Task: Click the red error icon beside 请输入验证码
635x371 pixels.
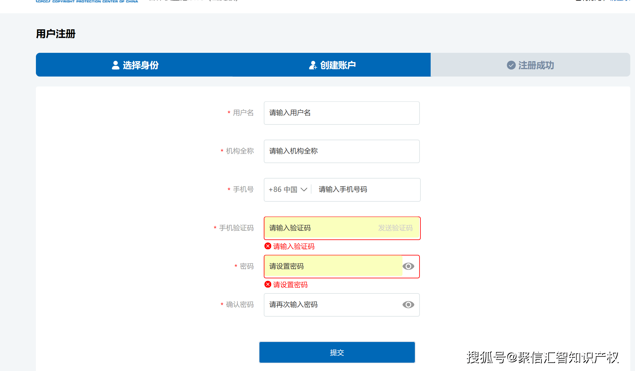Action: tap(268, 246)
